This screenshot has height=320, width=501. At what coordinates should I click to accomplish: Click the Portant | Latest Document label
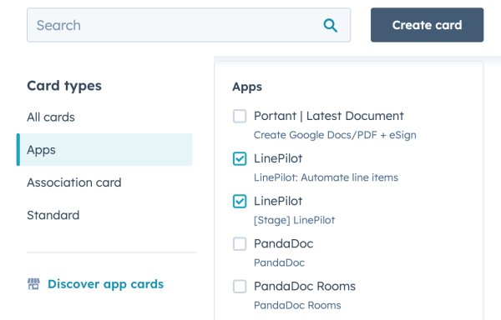pos(329,116)
